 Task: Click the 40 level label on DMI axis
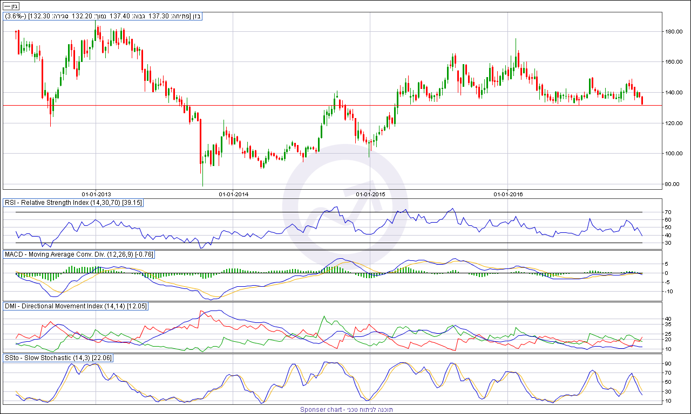click(x=668, y=319)
